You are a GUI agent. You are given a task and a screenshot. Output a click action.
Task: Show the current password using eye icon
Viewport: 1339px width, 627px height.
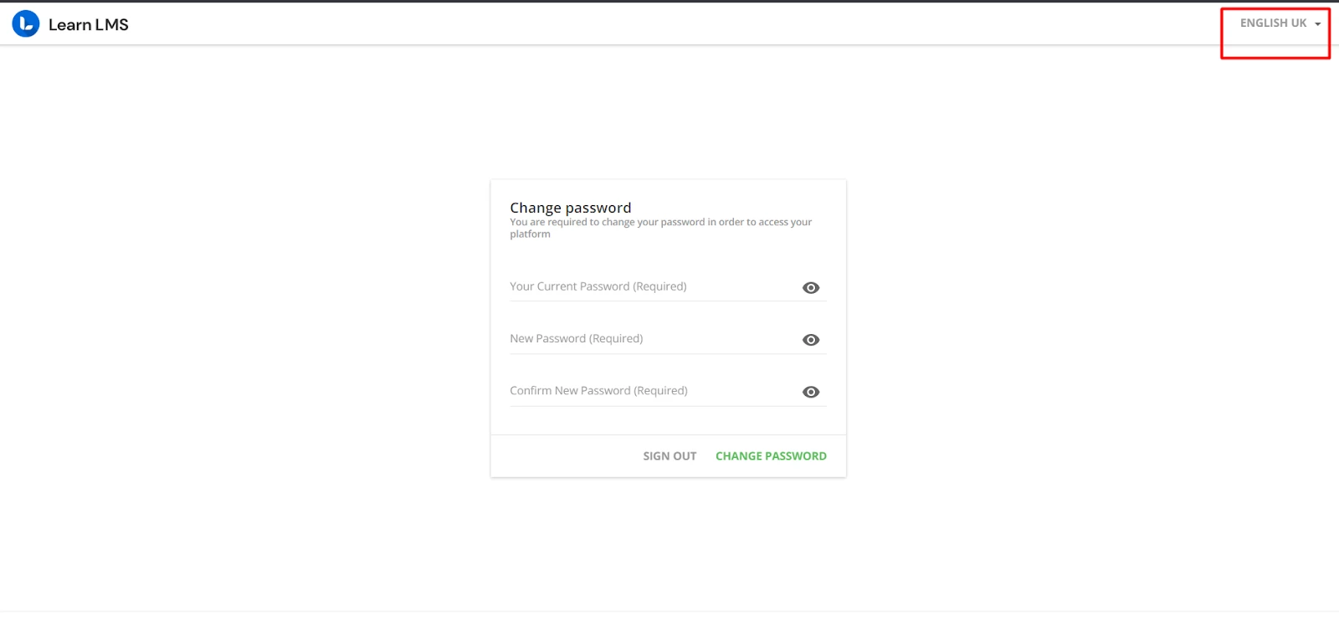point(810,288)
